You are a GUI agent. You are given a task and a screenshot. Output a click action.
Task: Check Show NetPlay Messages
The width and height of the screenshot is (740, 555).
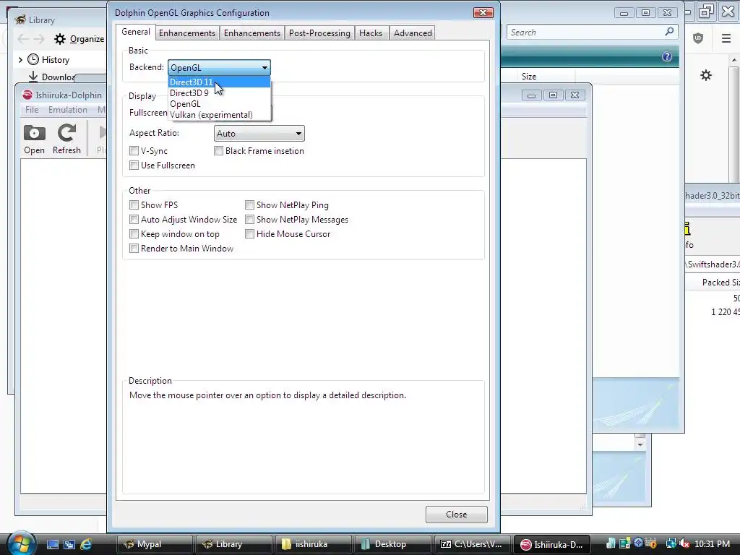click(249, 220)
